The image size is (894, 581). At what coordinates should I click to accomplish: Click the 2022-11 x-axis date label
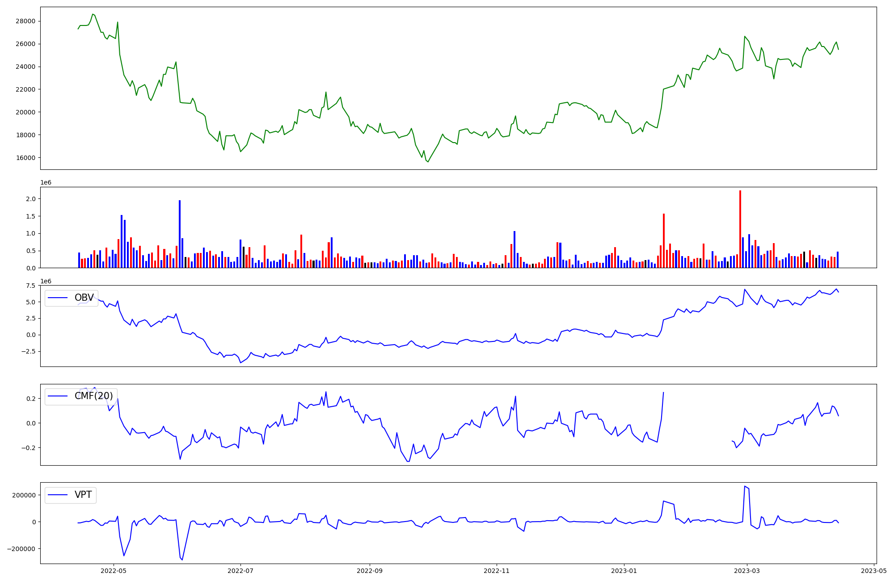[497, 571]
